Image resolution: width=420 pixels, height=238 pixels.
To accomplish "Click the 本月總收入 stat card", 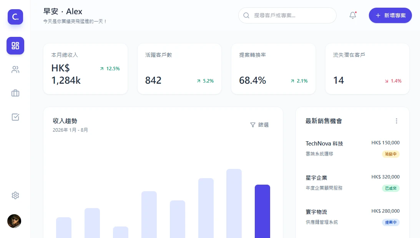I will click(85, 68).
